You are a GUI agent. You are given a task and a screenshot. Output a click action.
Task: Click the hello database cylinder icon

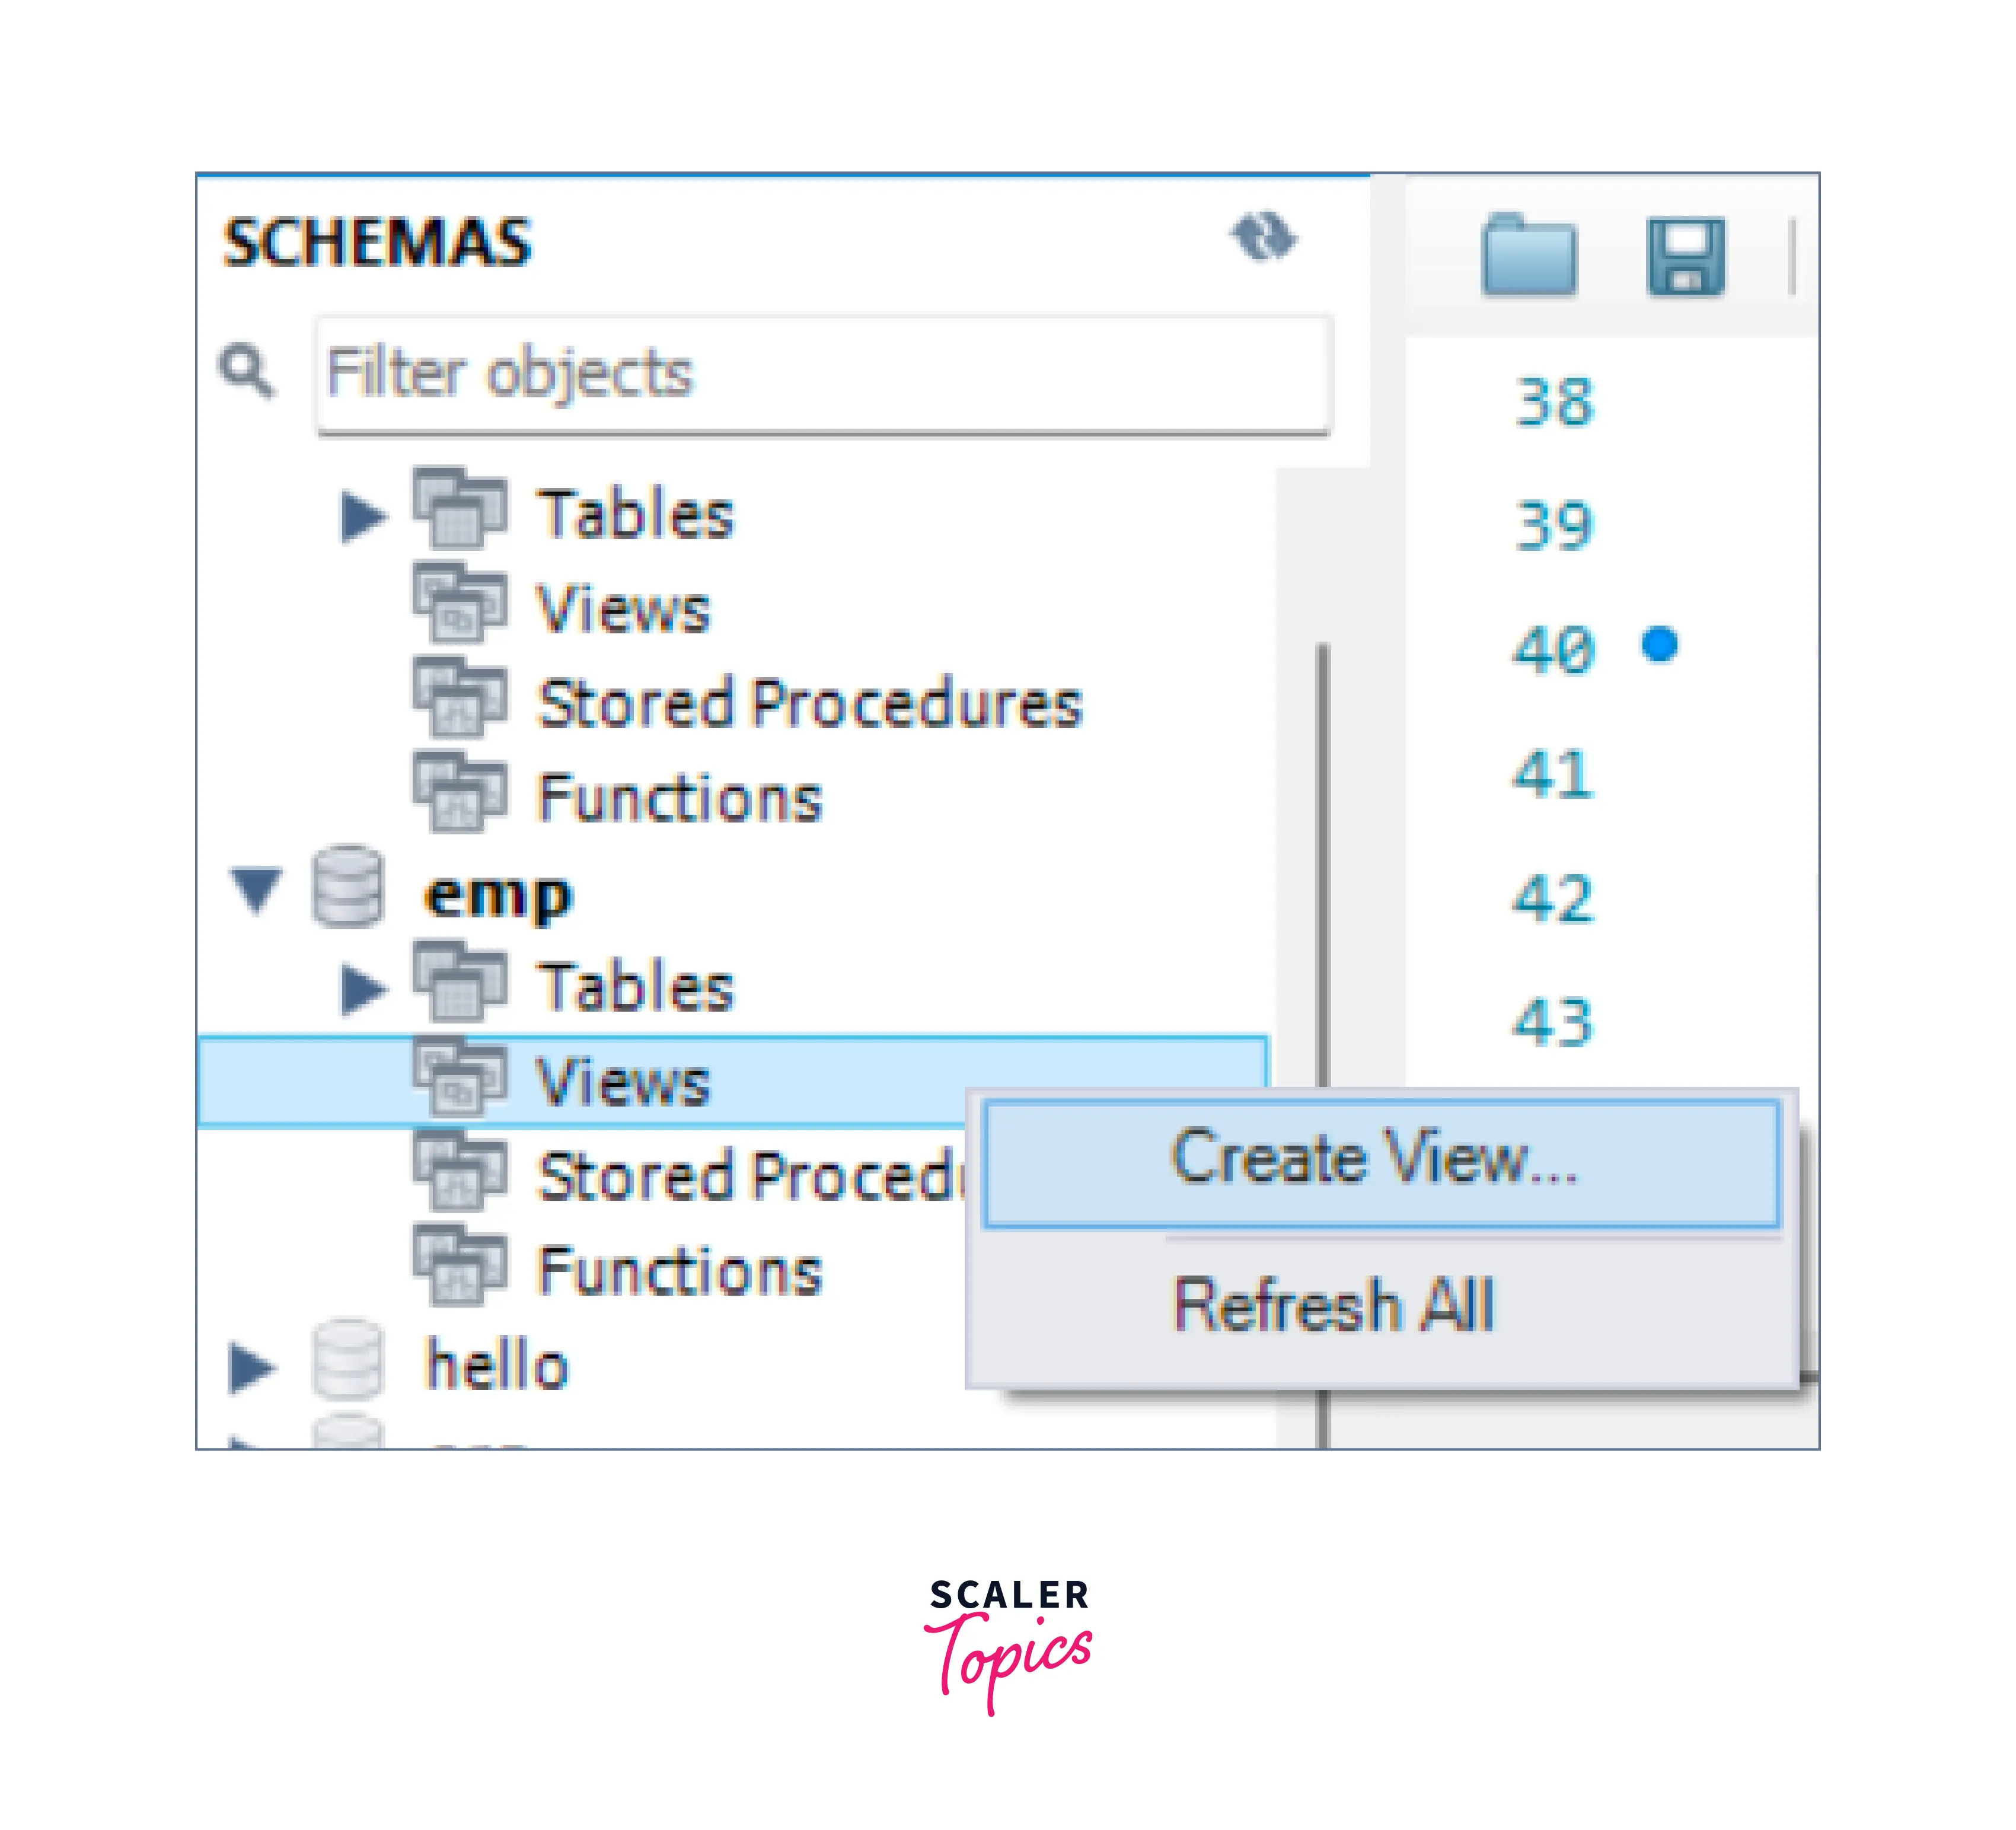point(347,1360)
